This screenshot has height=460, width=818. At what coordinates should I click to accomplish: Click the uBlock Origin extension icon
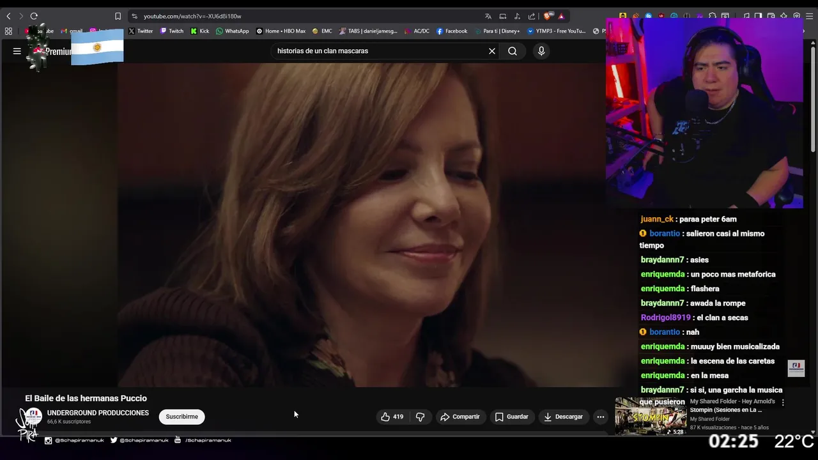point(661,16)
